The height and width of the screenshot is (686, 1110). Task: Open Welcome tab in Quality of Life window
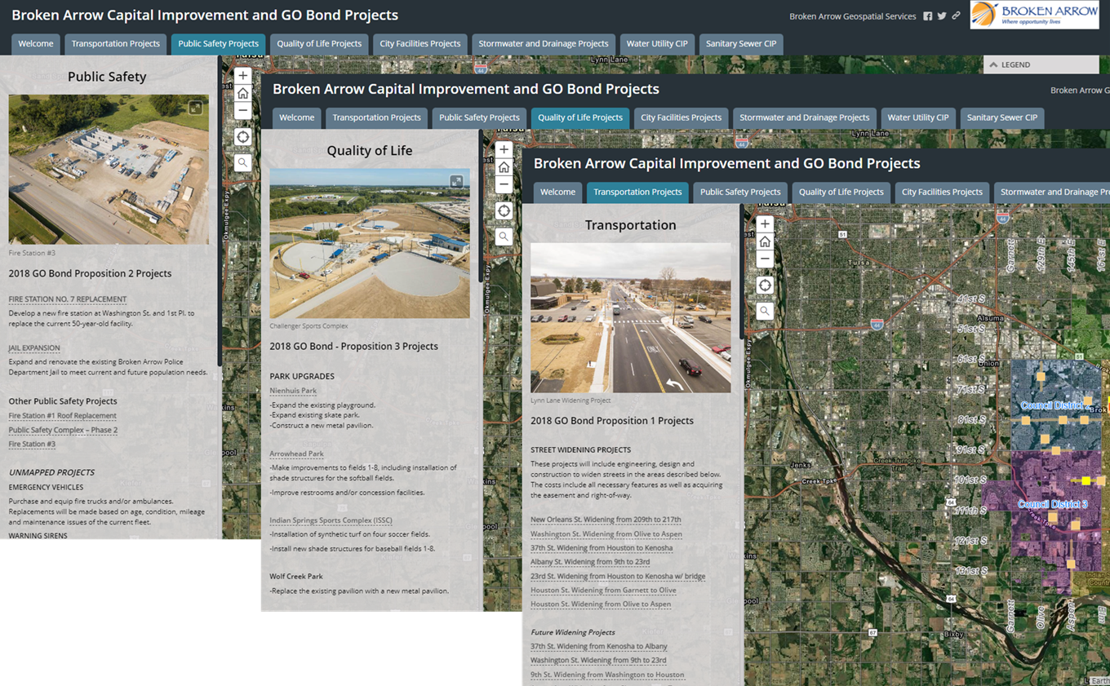[x=297, y=118]
